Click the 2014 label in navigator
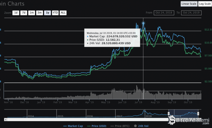The width and height of the screenshot is (212, 128). coord(31,116)
